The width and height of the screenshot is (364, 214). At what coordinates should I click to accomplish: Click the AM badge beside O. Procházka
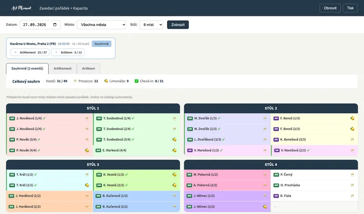(x=276, y=185)
